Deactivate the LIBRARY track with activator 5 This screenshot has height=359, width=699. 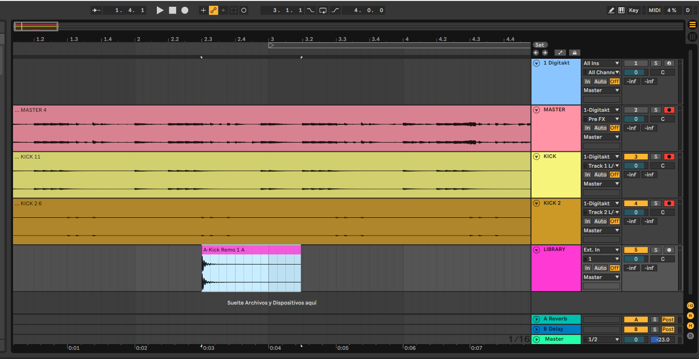[636, 250]
